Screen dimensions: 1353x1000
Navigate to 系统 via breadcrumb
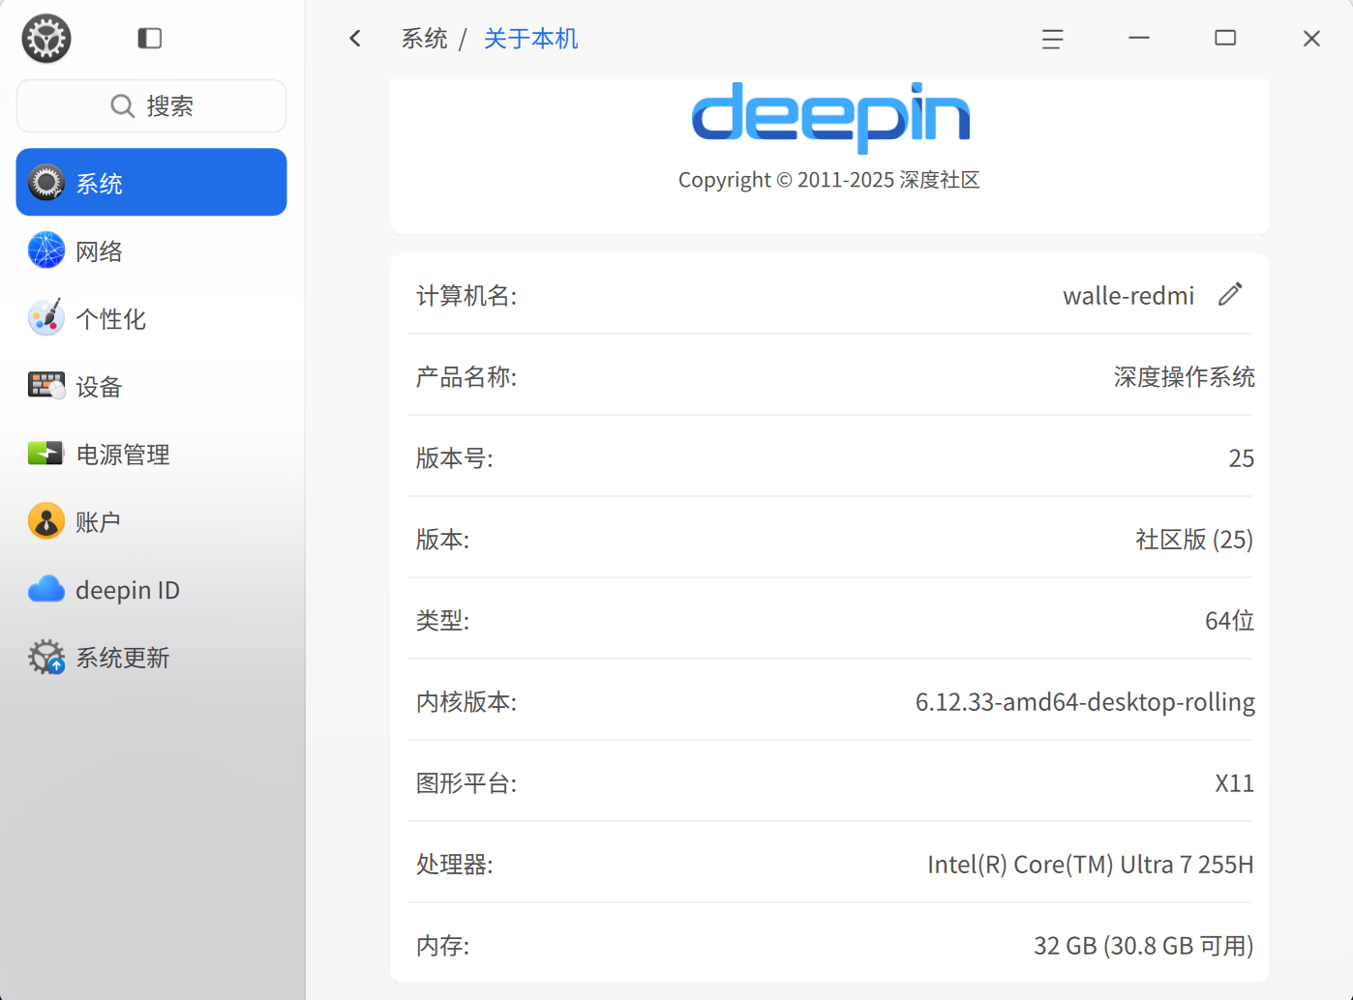tap(424, 39)
